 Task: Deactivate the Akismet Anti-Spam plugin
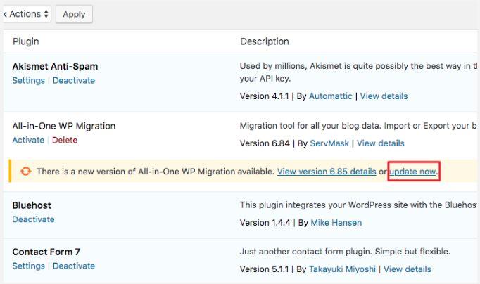tap(74, 80)
